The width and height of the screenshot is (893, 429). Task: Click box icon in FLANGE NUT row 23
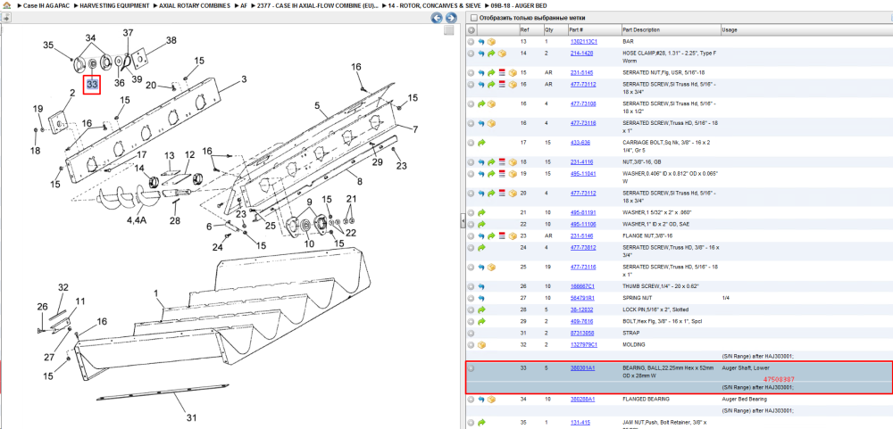(512, 235)
